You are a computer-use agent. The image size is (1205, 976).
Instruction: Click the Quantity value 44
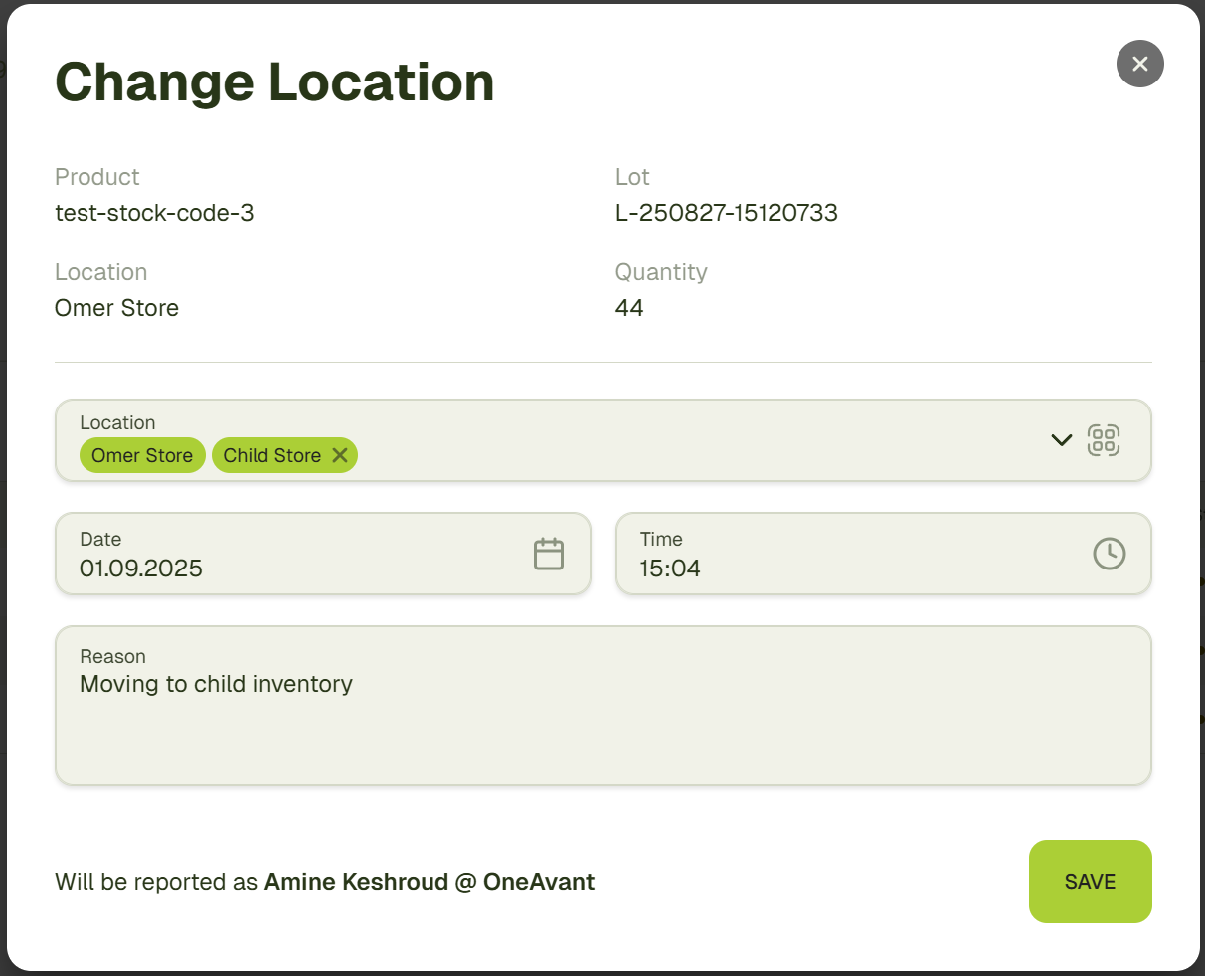pos(629,308)
